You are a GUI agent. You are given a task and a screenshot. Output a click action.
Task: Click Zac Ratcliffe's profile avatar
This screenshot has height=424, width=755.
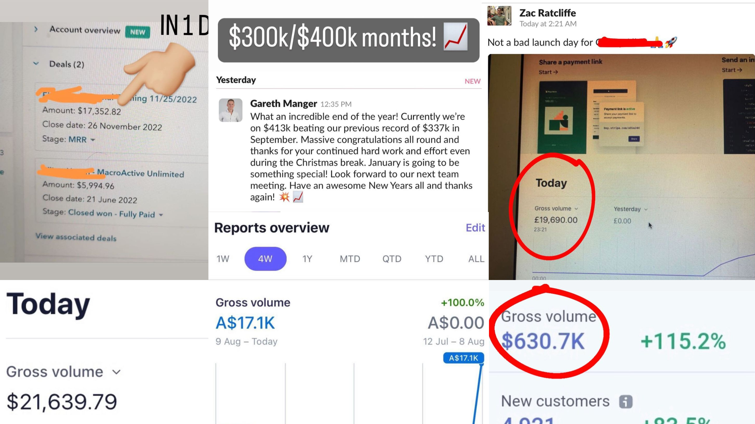499,16
